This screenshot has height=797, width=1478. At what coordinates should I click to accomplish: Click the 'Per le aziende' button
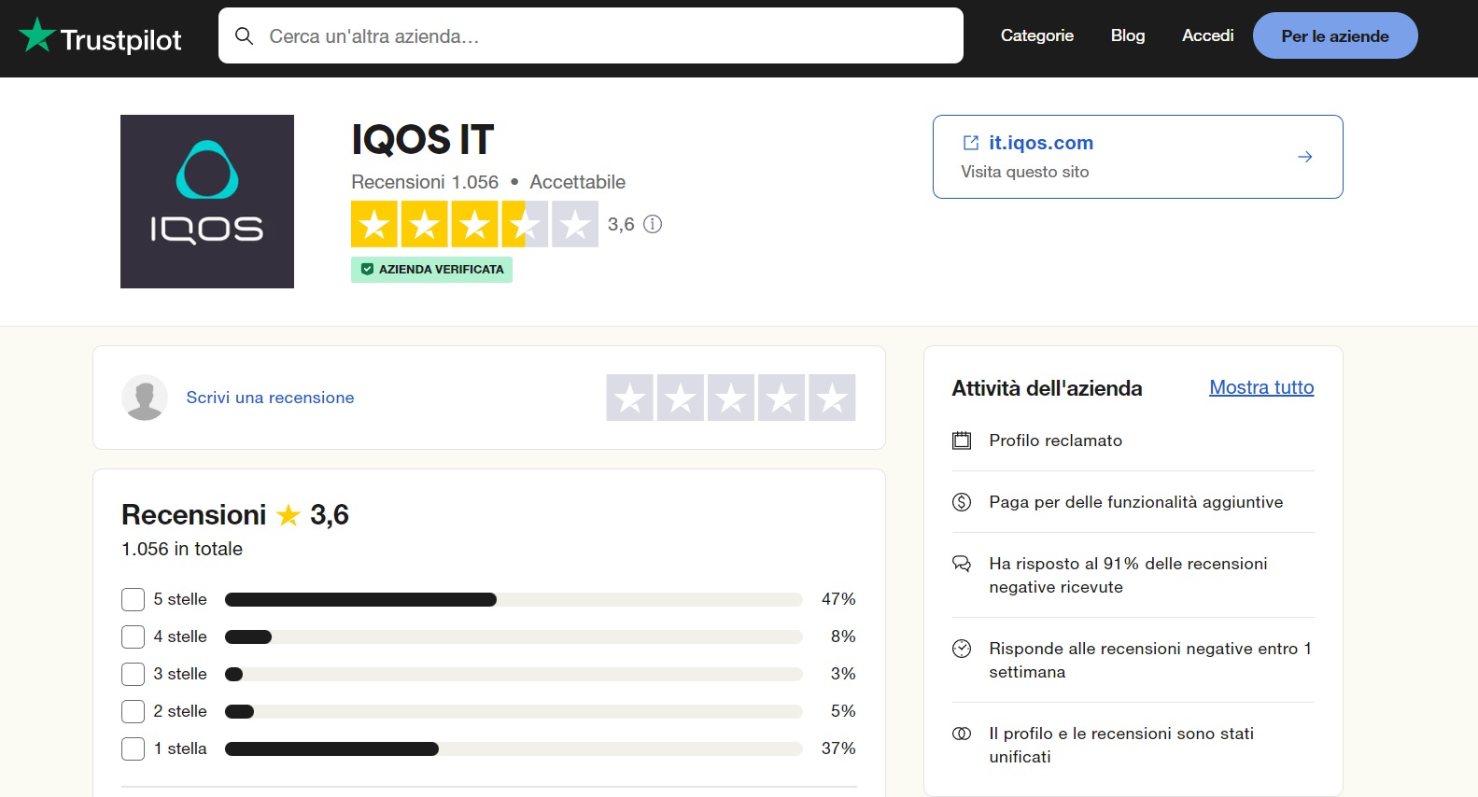(1334, 35)
